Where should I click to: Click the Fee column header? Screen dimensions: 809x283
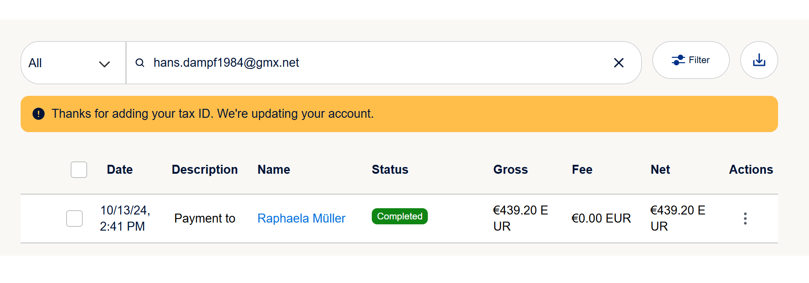tap(582, 170)
